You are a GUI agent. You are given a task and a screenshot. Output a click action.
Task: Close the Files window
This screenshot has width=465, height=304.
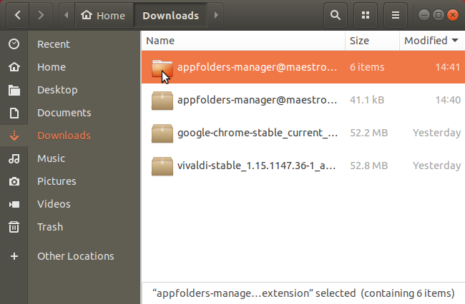pos(453,15)
